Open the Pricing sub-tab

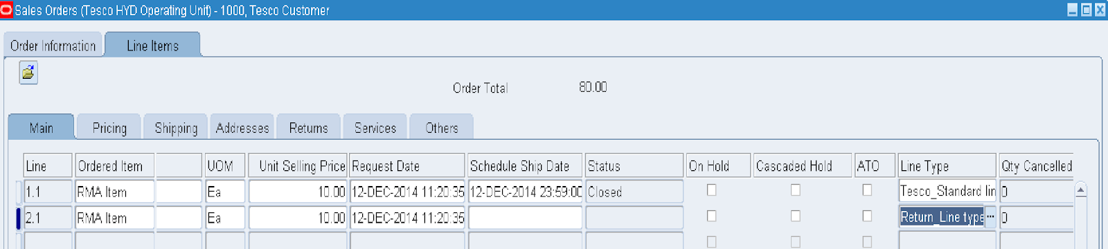pyautogui.click(x=109, y=128)
